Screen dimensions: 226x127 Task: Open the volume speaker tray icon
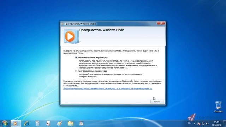[x=207, y=124]
